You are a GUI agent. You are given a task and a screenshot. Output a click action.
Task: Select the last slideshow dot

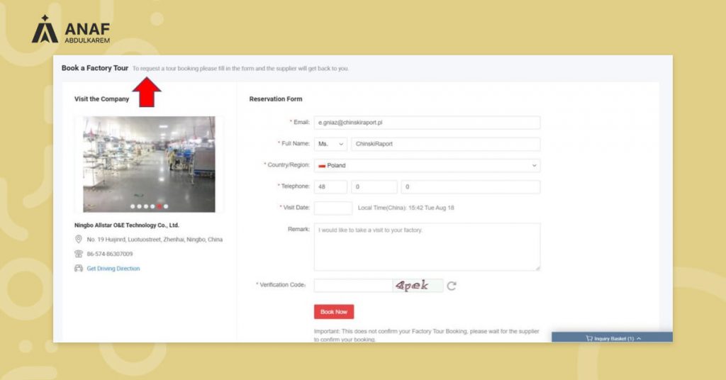coord(166,206)
